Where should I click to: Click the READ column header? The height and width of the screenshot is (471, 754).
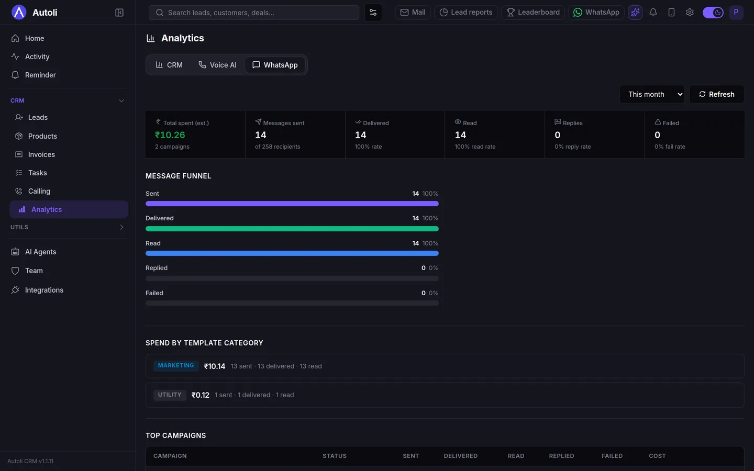pyautogui.click(x=516, y=456)
